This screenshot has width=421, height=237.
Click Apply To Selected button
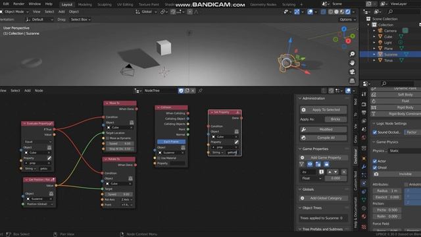coord(323,110)
